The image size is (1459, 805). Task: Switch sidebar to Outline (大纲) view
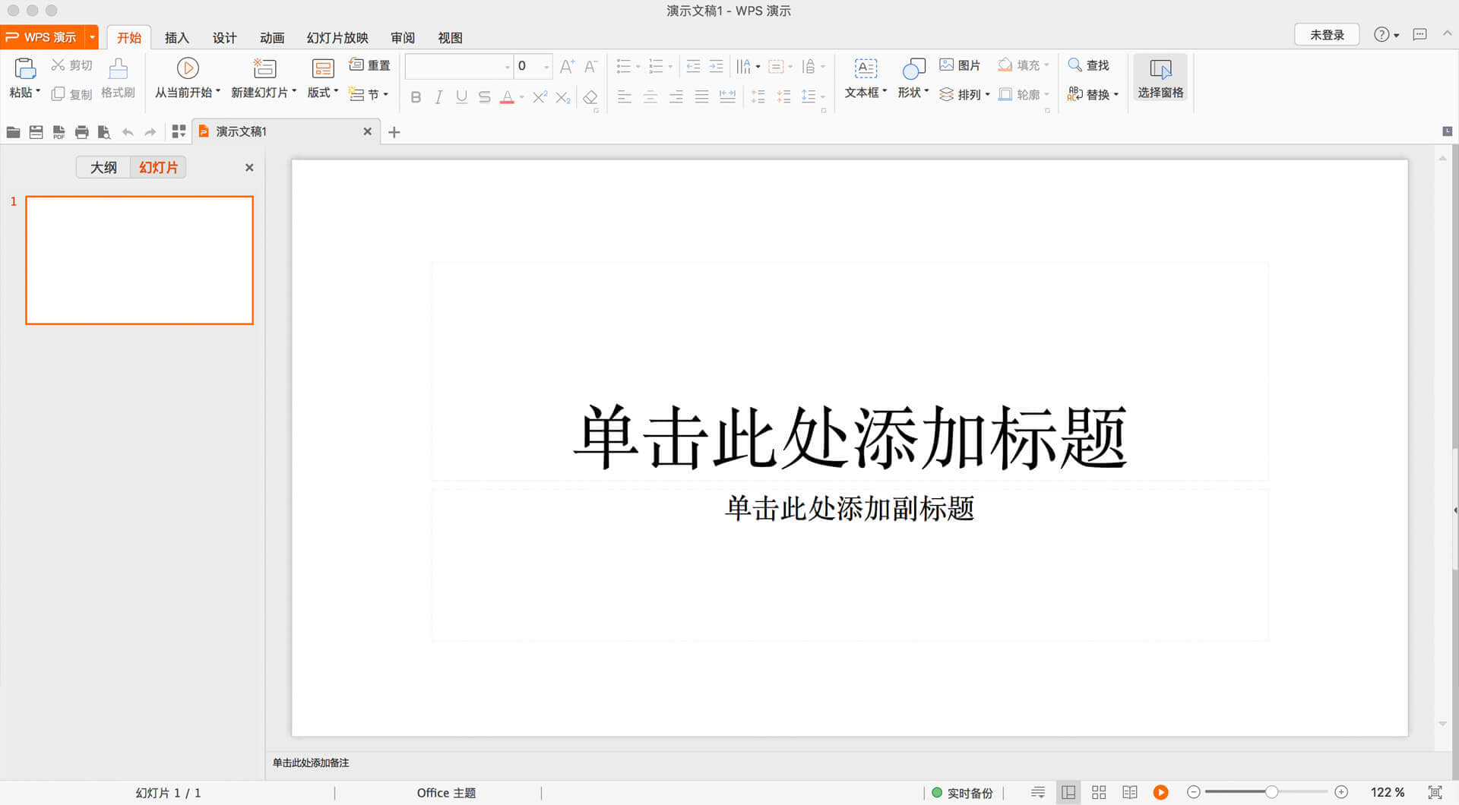pyautogui.click(x=103, y=167)
